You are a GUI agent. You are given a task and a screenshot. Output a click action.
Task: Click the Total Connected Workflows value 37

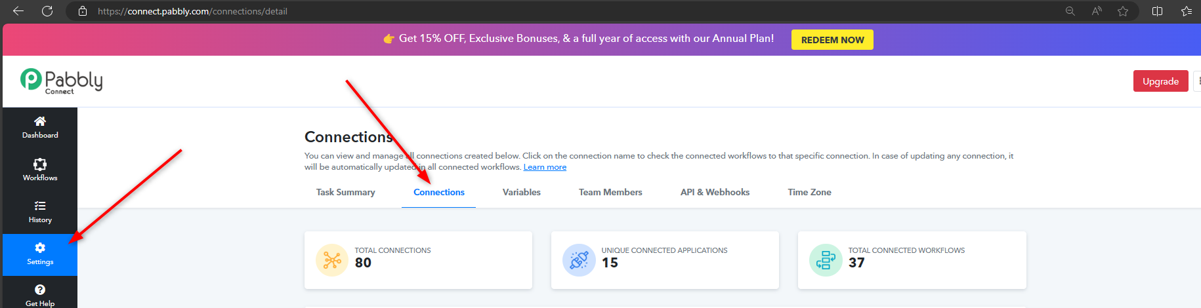856,263
